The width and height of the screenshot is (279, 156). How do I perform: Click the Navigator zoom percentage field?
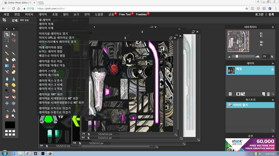(x=266, y=56)
